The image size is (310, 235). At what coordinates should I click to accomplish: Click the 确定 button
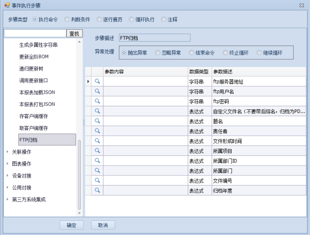(x=72, y=225)
